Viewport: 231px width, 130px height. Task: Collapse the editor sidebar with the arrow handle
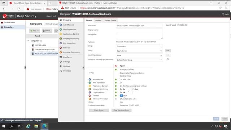pyautogui.click(x=83, y=68)
